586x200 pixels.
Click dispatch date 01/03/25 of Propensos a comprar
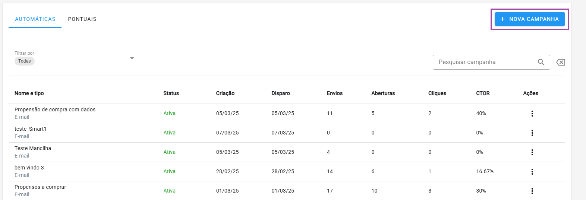(283, 191)
